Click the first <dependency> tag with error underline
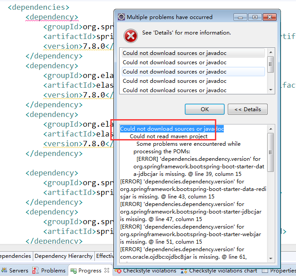Screen dimensions: 296x276 click(52, 17)
